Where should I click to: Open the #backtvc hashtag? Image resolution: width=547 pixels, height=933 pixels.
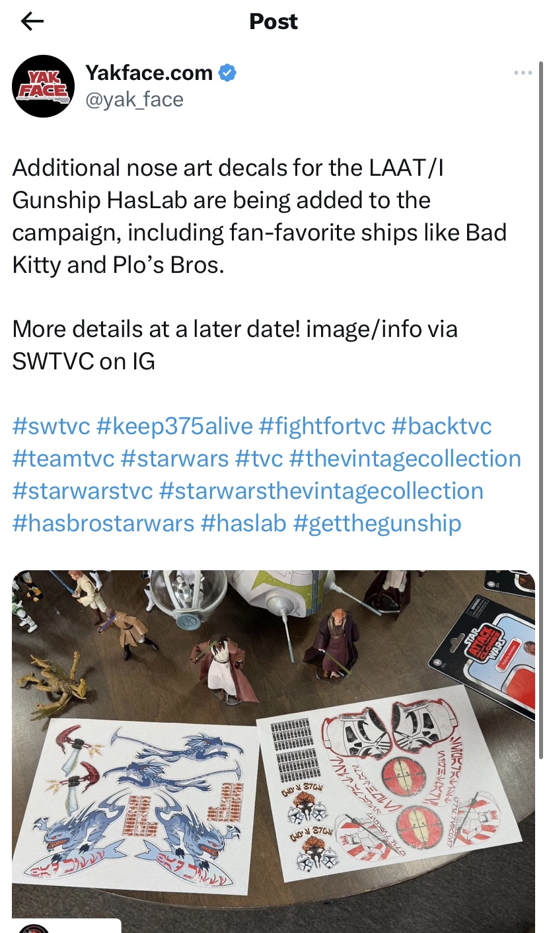(441, 426)
